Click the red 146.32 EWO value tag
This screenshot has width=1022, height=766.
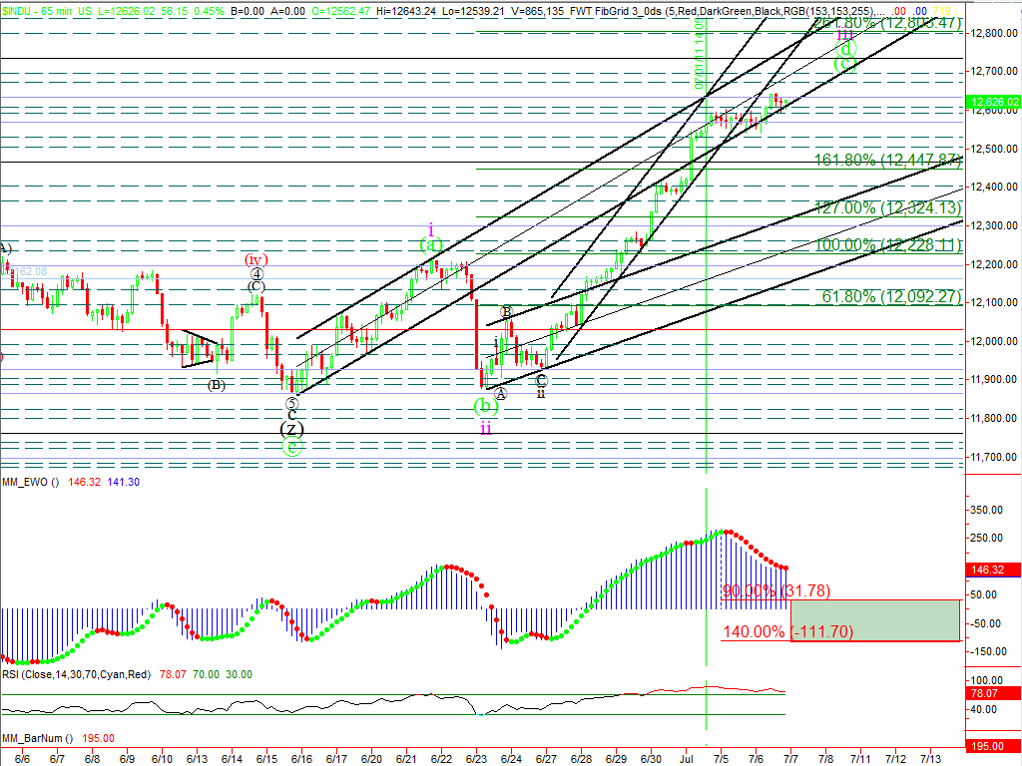993,570
